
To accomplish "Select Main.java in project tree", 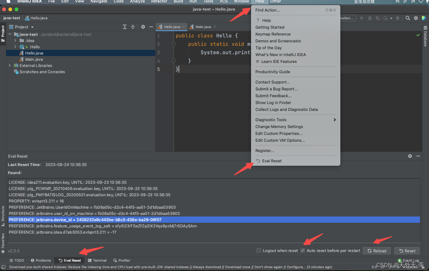I will [34, 59].
